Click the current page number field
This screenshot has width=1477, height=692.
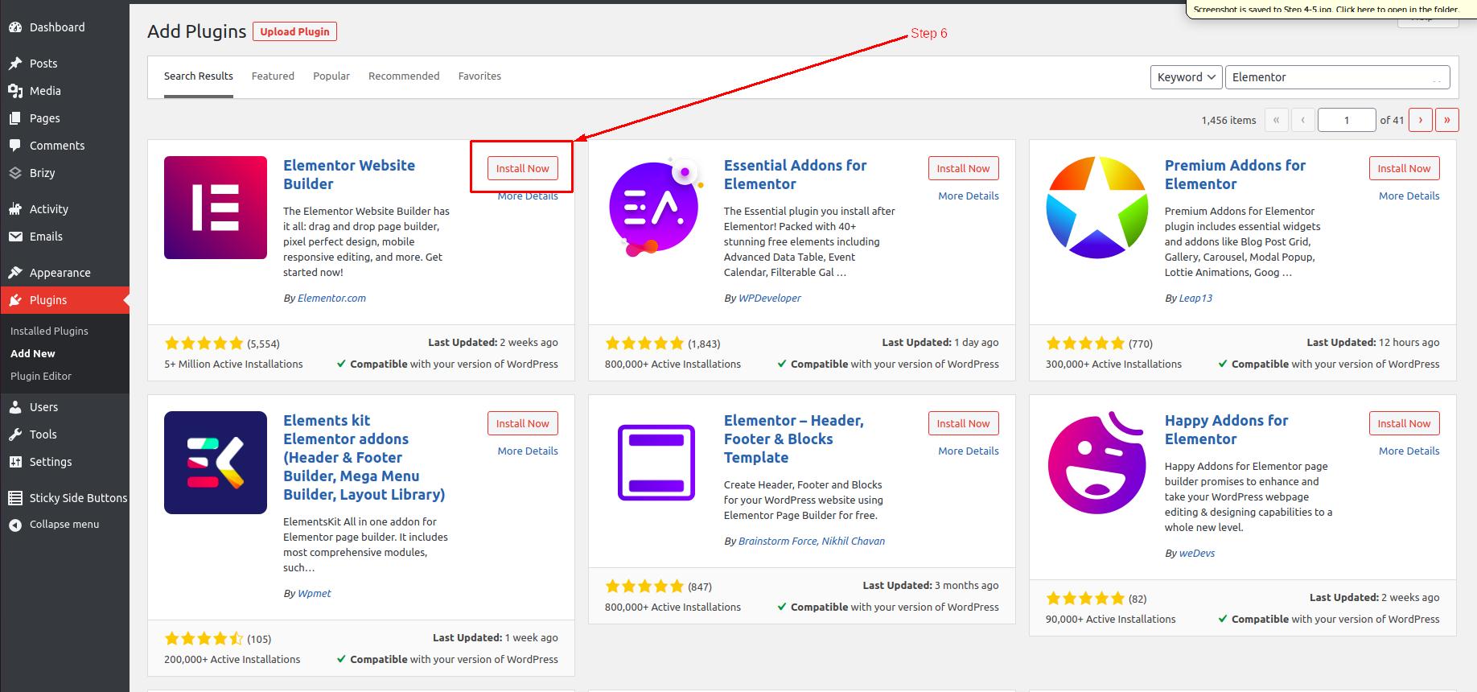(1347, 120)
